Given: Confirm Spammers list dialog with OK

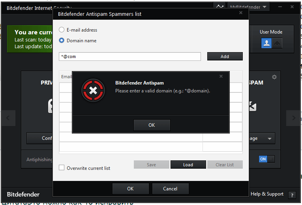Looking at the screenshot, I should point(130,189).
